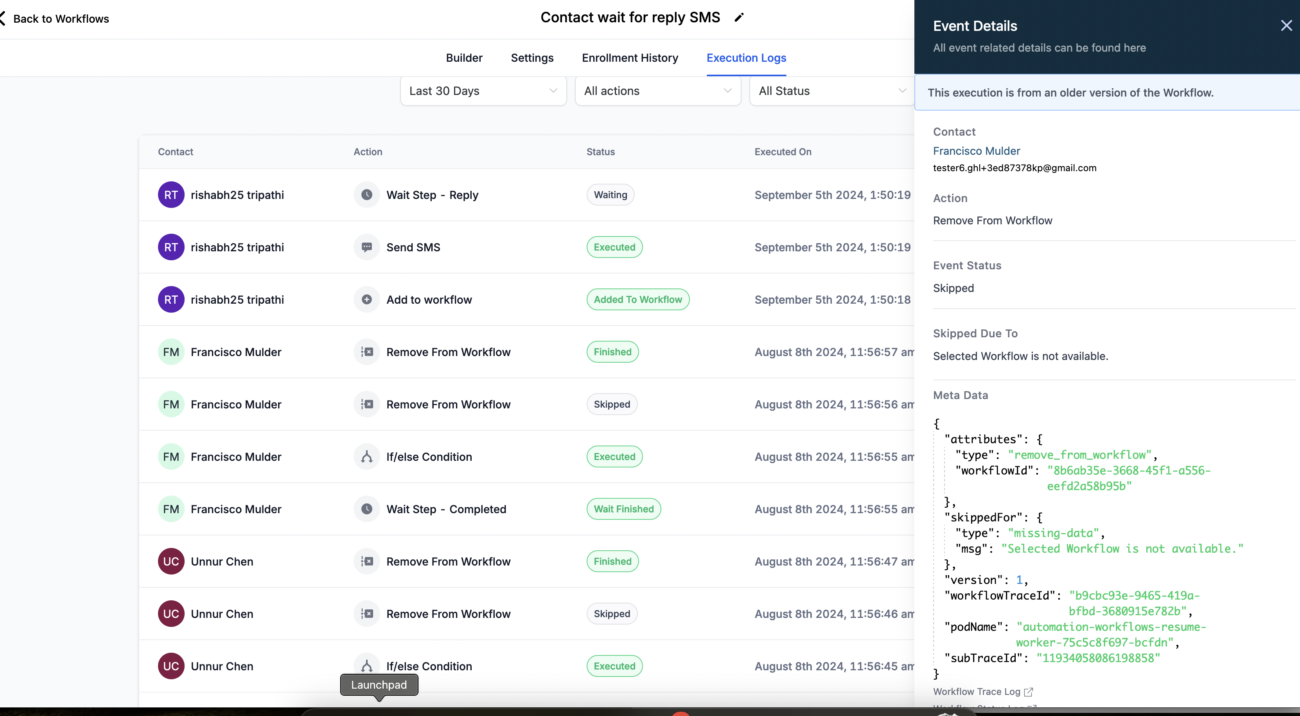The image size is (1300, 716).
Task: Click "Contact wait for reply SMS" workflow title
Action: [630, 18]
